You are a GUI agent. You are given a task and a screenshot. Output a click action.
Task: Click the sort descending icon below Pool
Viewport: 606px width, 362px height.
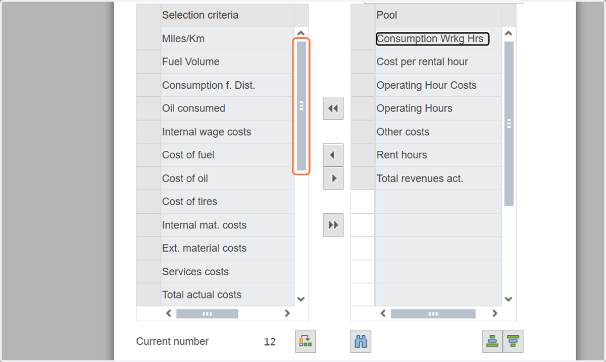[513, 341]
